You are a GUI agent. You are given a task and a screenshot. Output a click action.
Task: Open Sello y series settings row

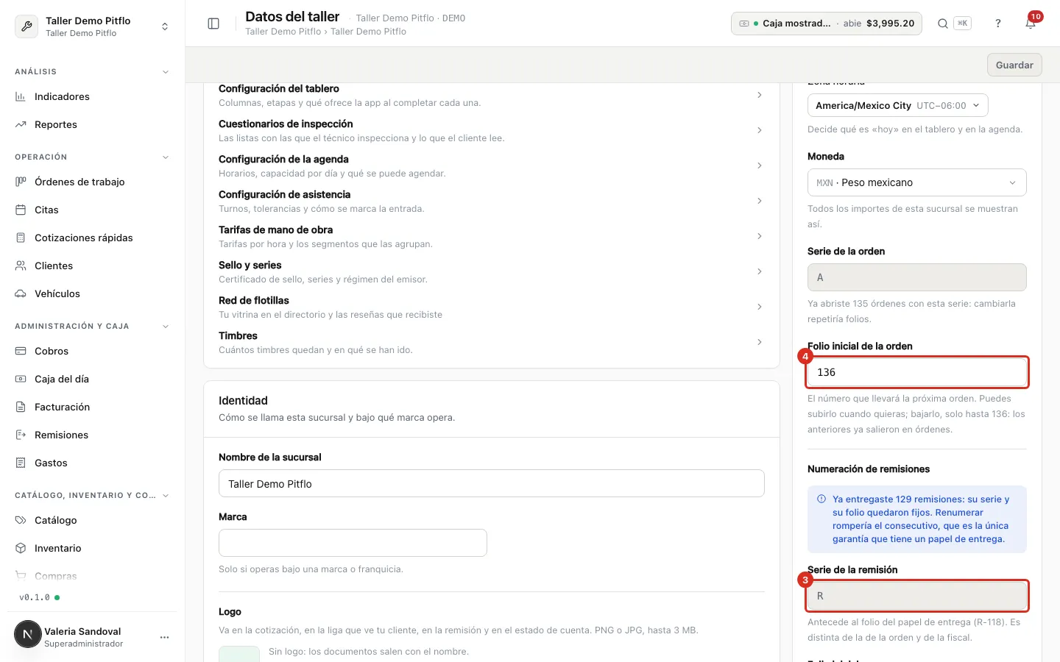coord(492,271)
